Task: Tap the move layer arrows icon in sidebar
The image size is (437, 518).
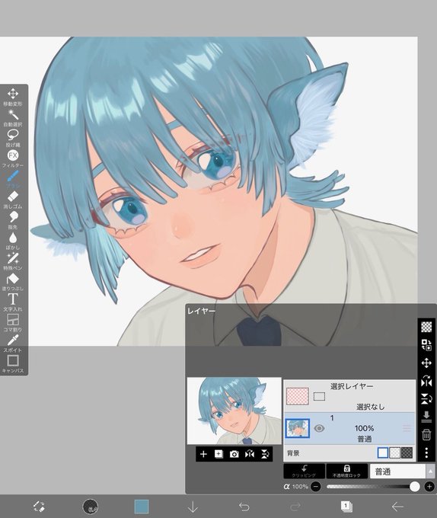Action: [x=426, y=363]
